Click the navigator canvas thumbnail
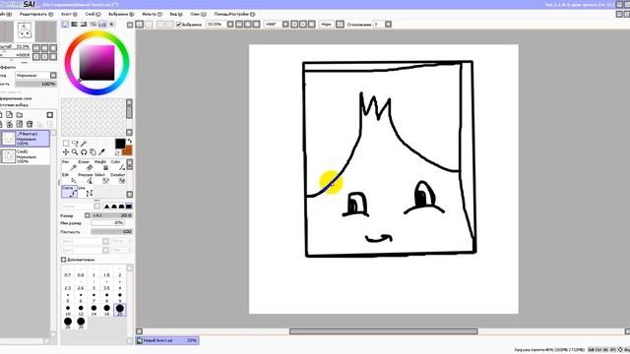Viewport: 630px width, 354px height. pyautogui.click(x=25, y=31)
